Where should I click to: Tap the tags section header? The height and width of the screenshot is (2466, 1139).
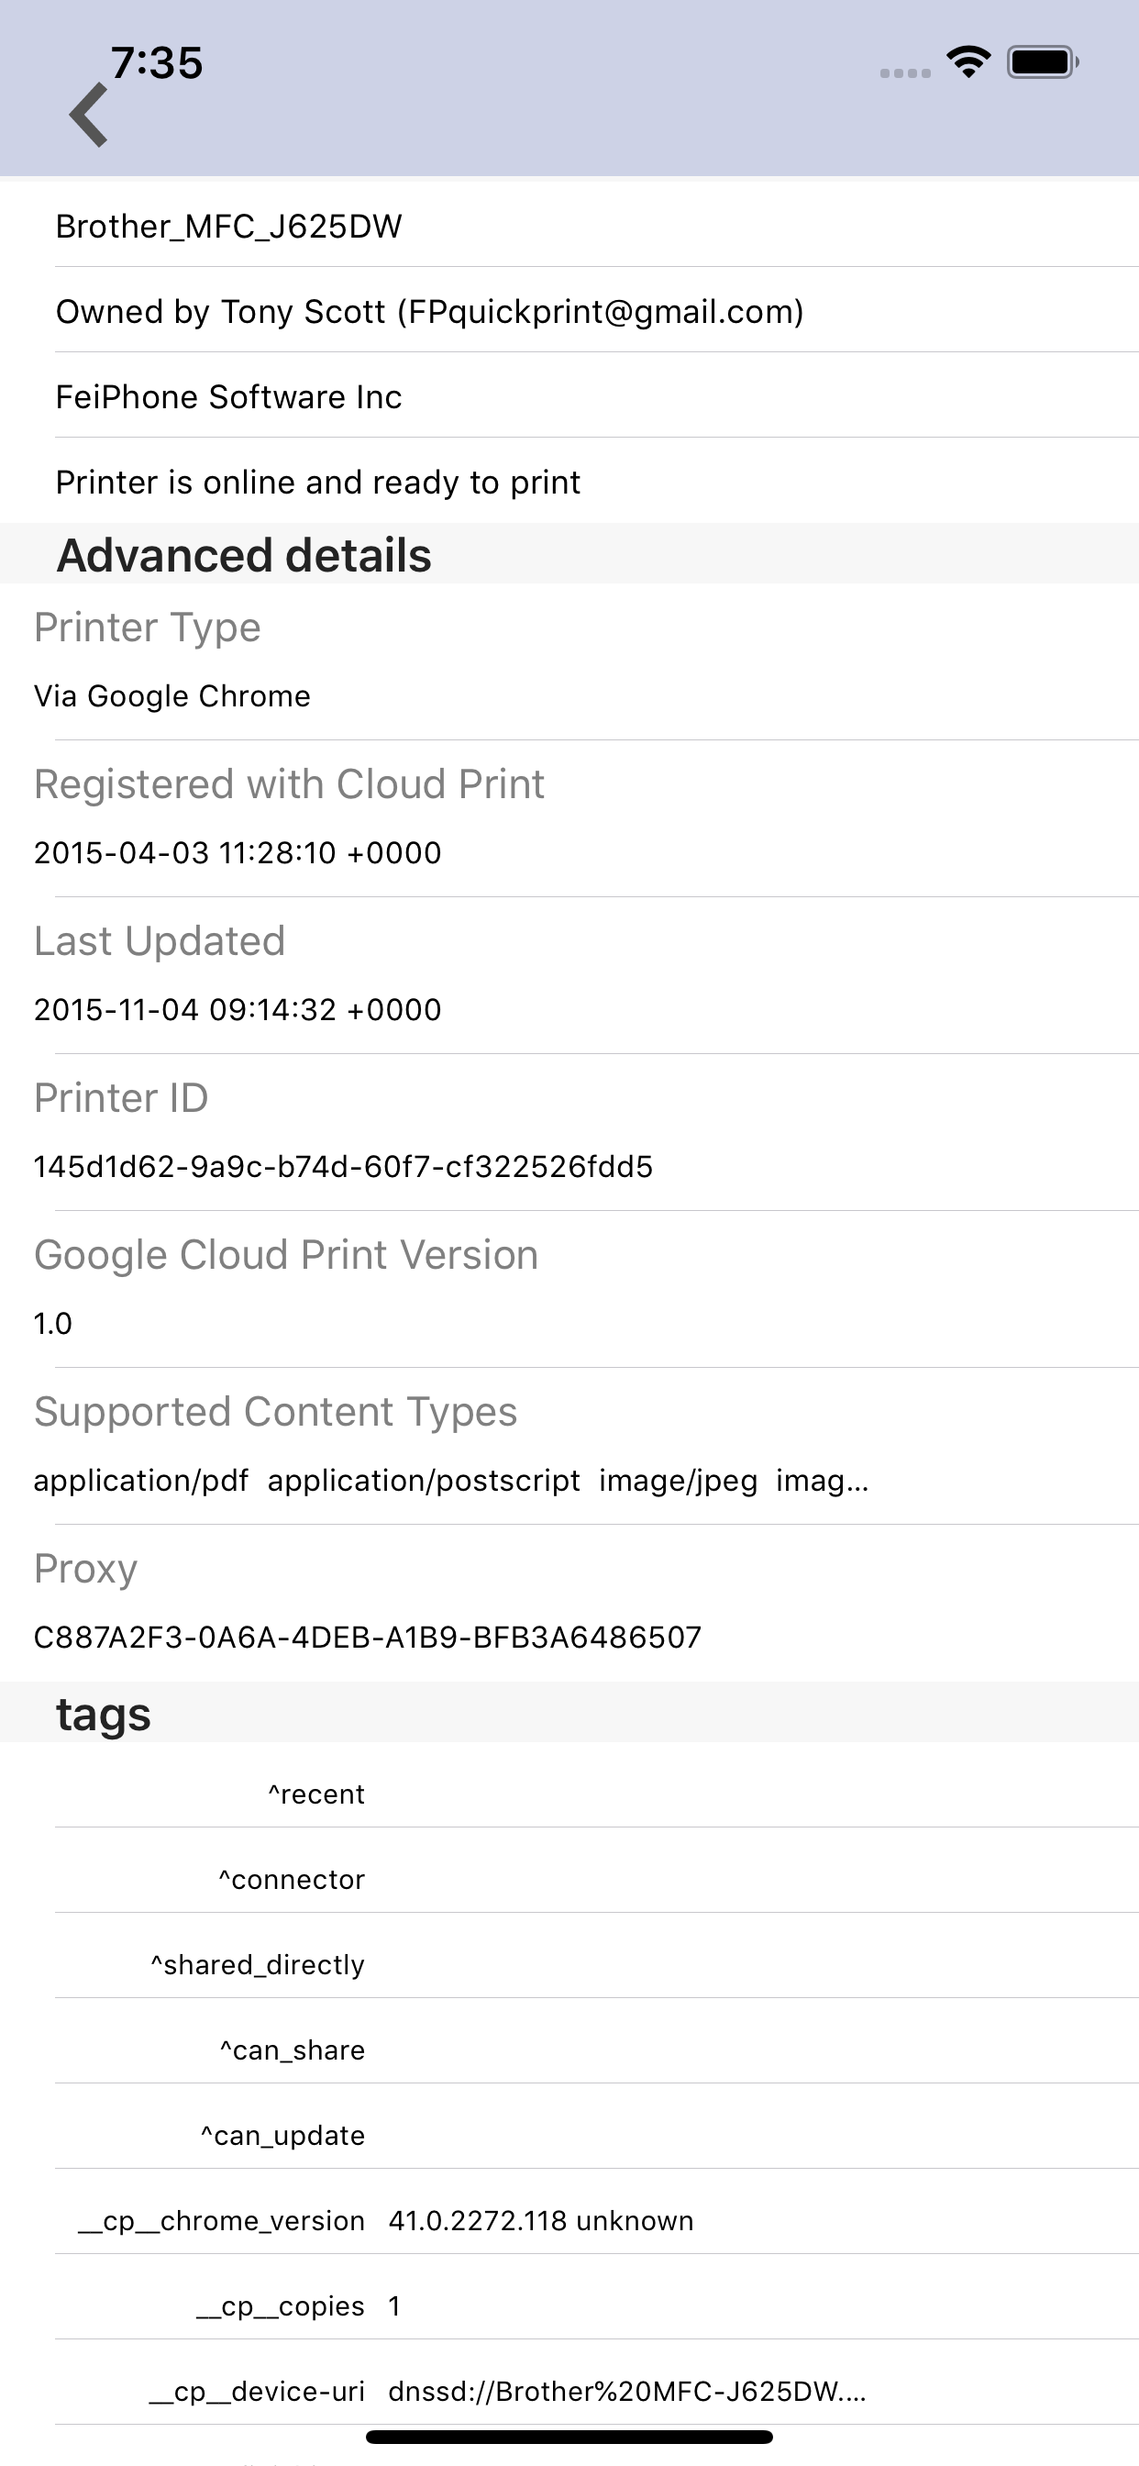[103, 1713]
